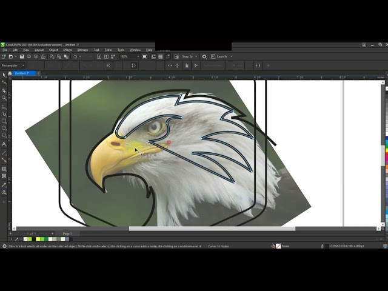
Task: Open the Bitmaps menu
Action: click(82, 50)
